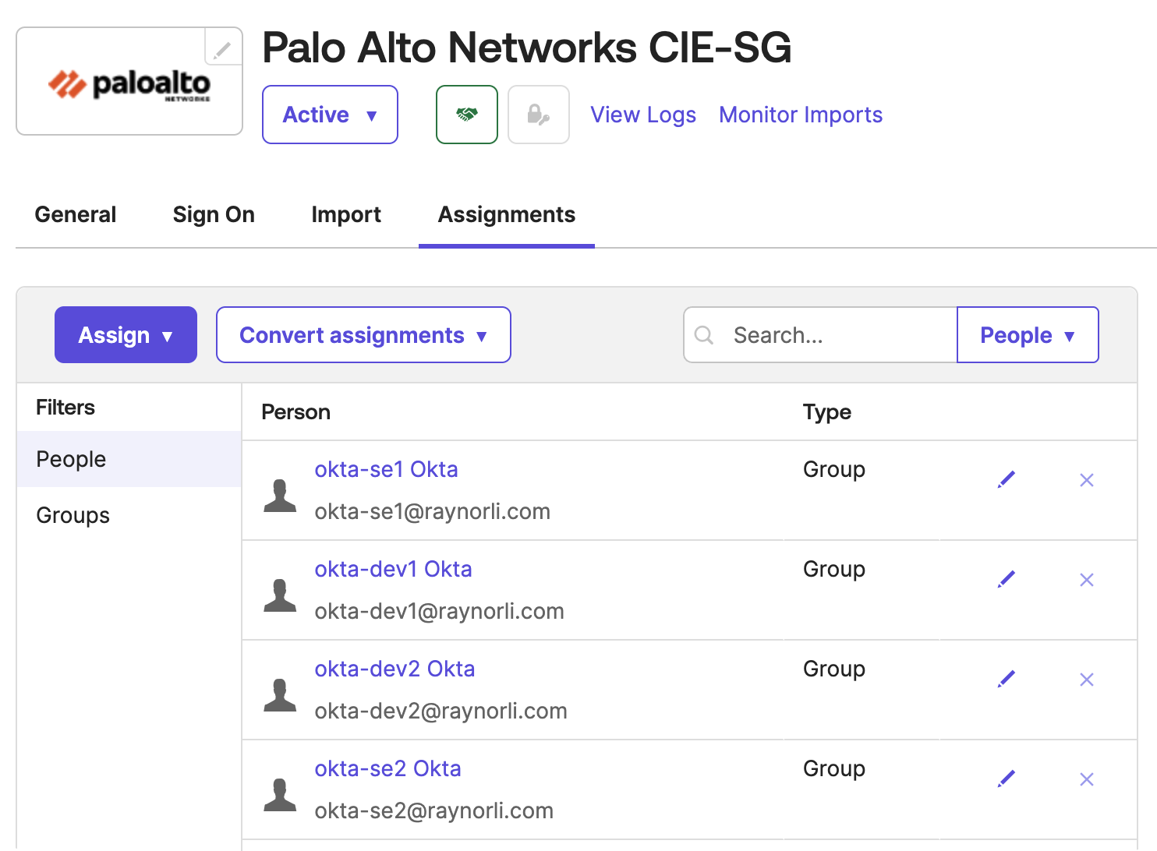Select the Assignments tab
Viewport: 1157px width, 851px height.
(507, 215)
